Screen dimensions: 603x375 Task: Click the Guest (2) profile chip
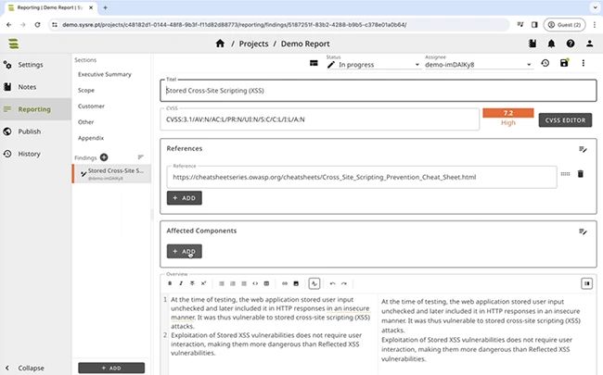[564, 25]
